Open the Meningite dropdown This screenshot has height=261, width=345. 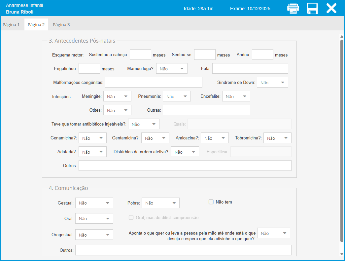117,96
